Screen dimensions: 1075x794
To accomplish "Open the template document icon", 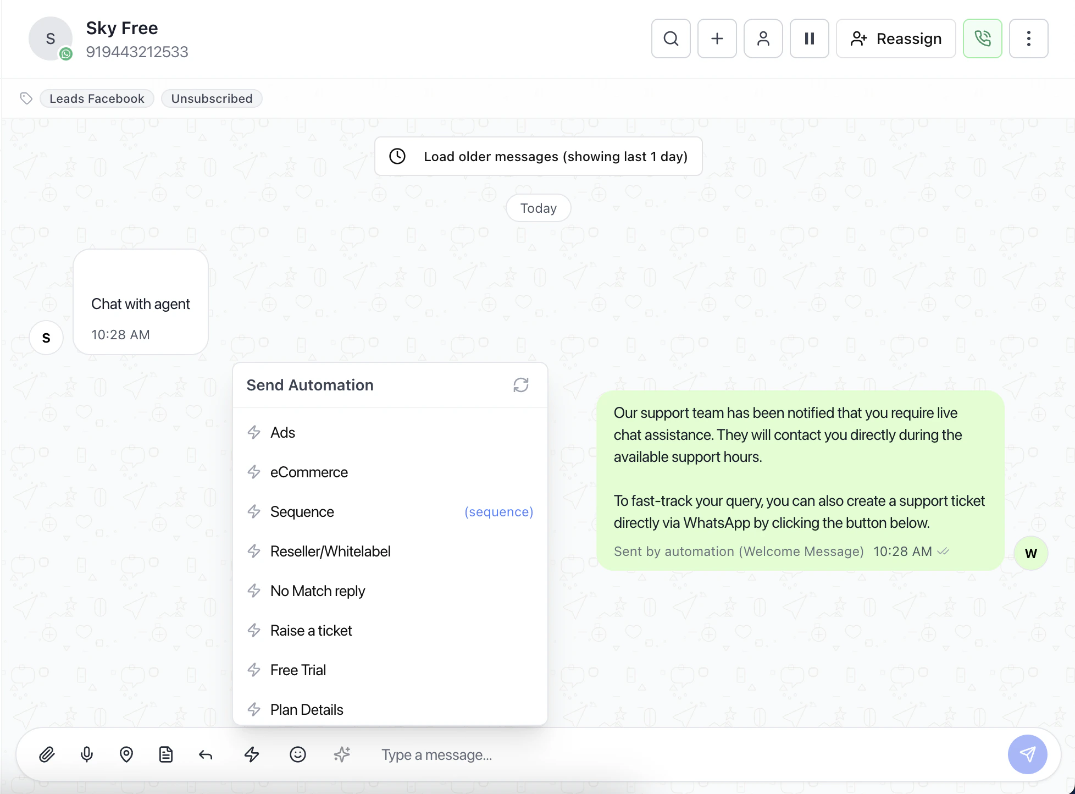I will [x=166, y=754].
